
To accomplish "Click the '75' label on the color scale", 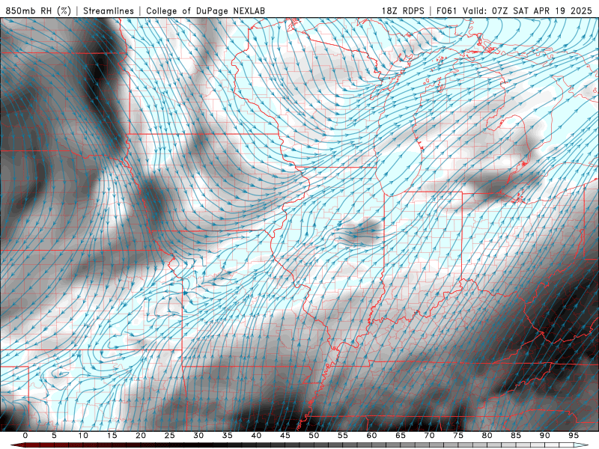I will pyautogui.click(x=458, y=436).
